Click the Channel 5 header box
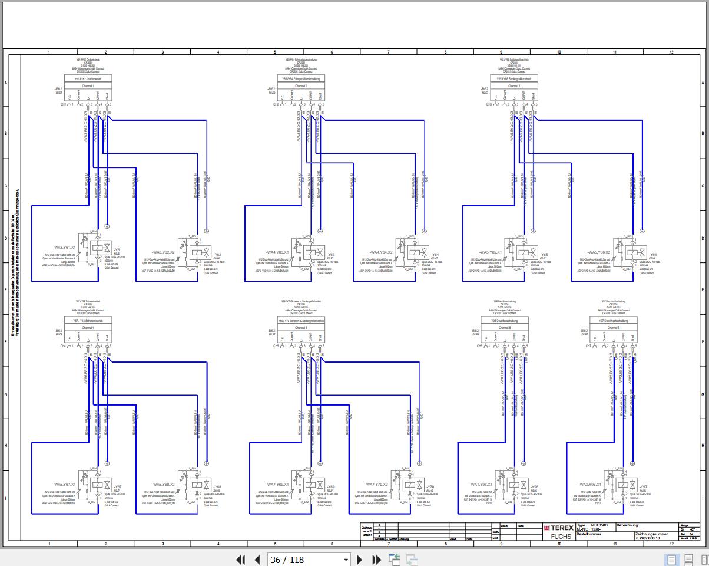Screen dimensions: 709x566 pyautogui.click(x=301, y=327)
